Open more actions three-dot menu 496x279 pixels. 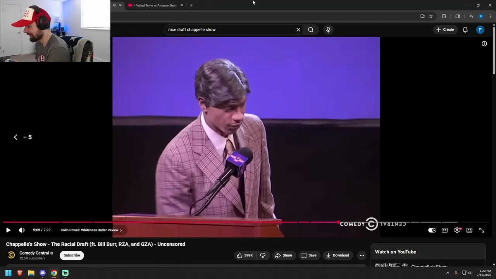coord(362,255)
